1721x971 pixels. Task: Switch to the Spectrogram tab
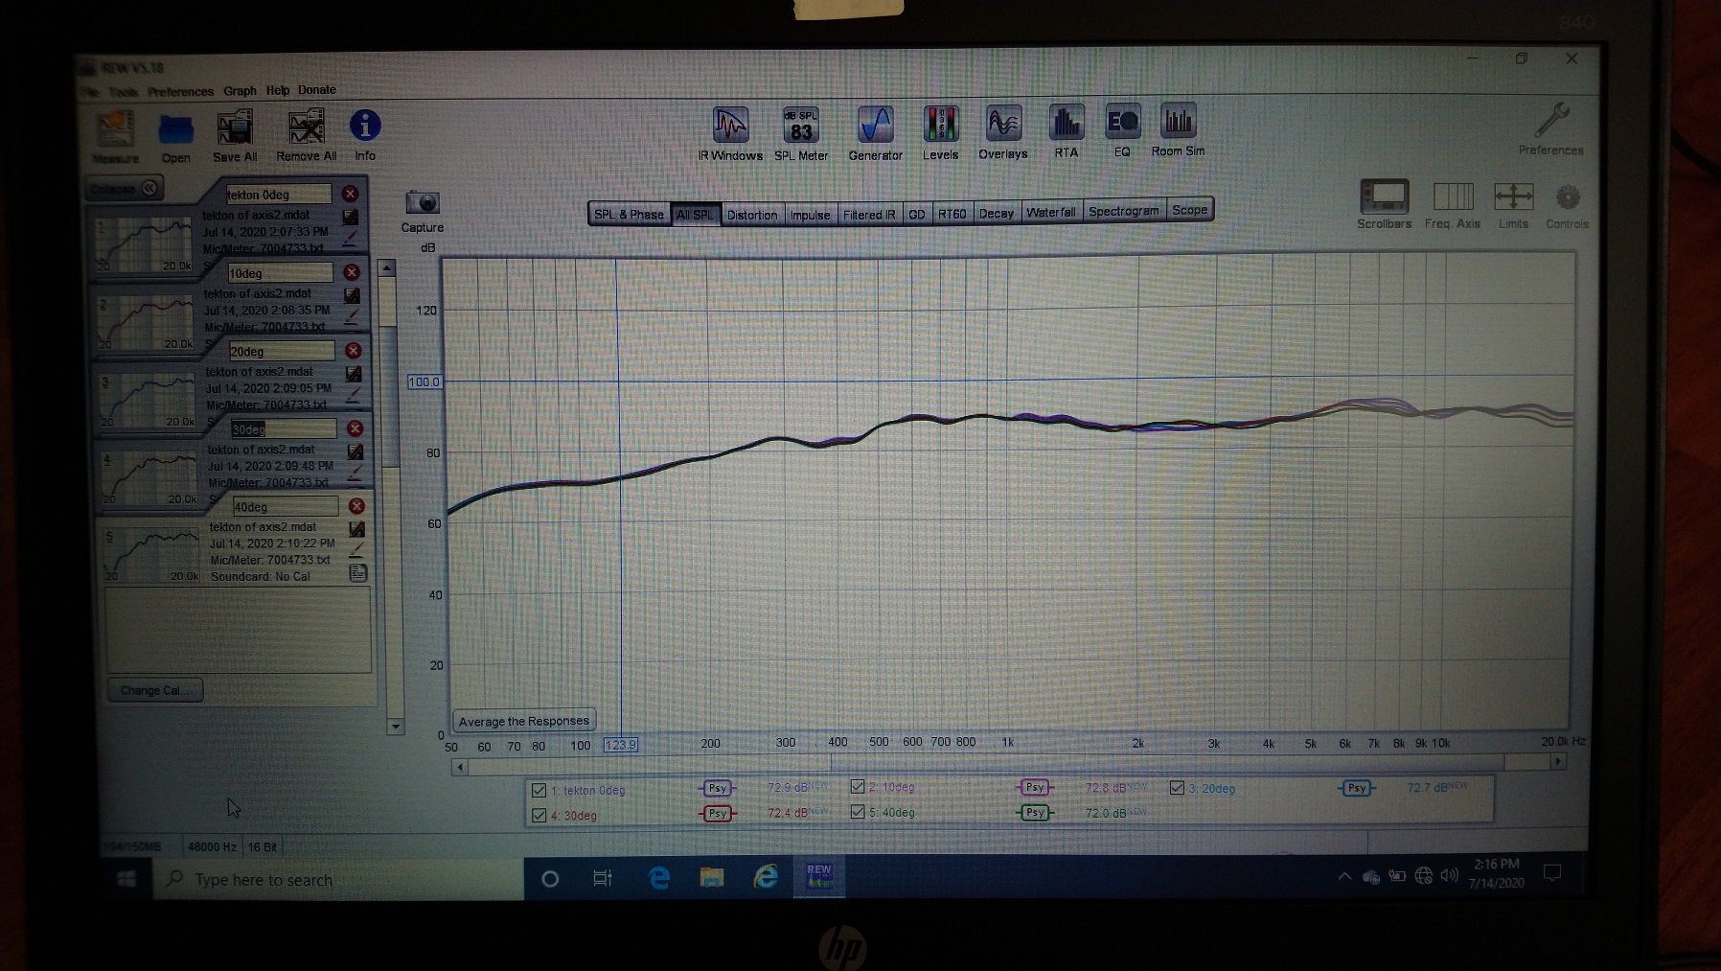(x=1124, y=211)
